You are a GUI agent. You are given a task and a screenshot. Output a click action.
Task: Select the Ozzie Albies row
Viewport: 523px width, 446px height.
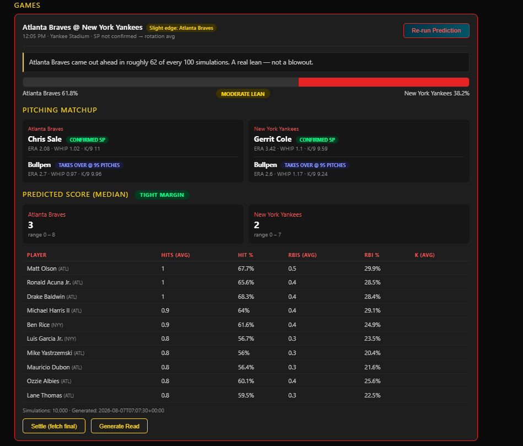(246, 381)
